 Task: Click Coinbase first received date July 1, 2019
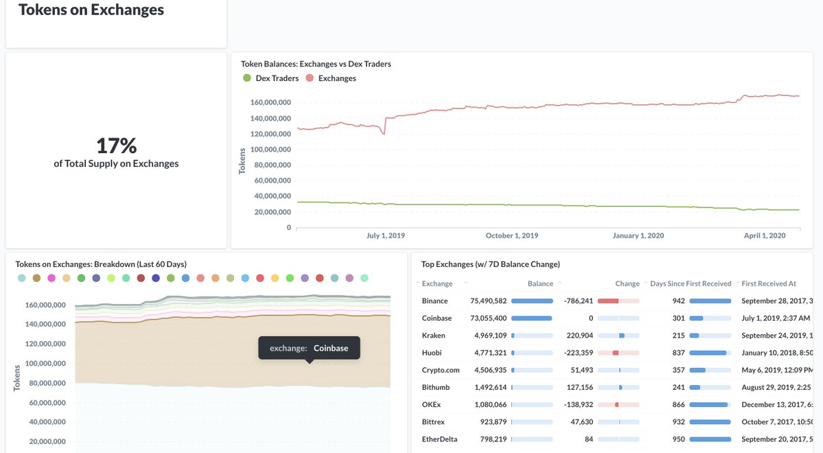coord(775,318)
